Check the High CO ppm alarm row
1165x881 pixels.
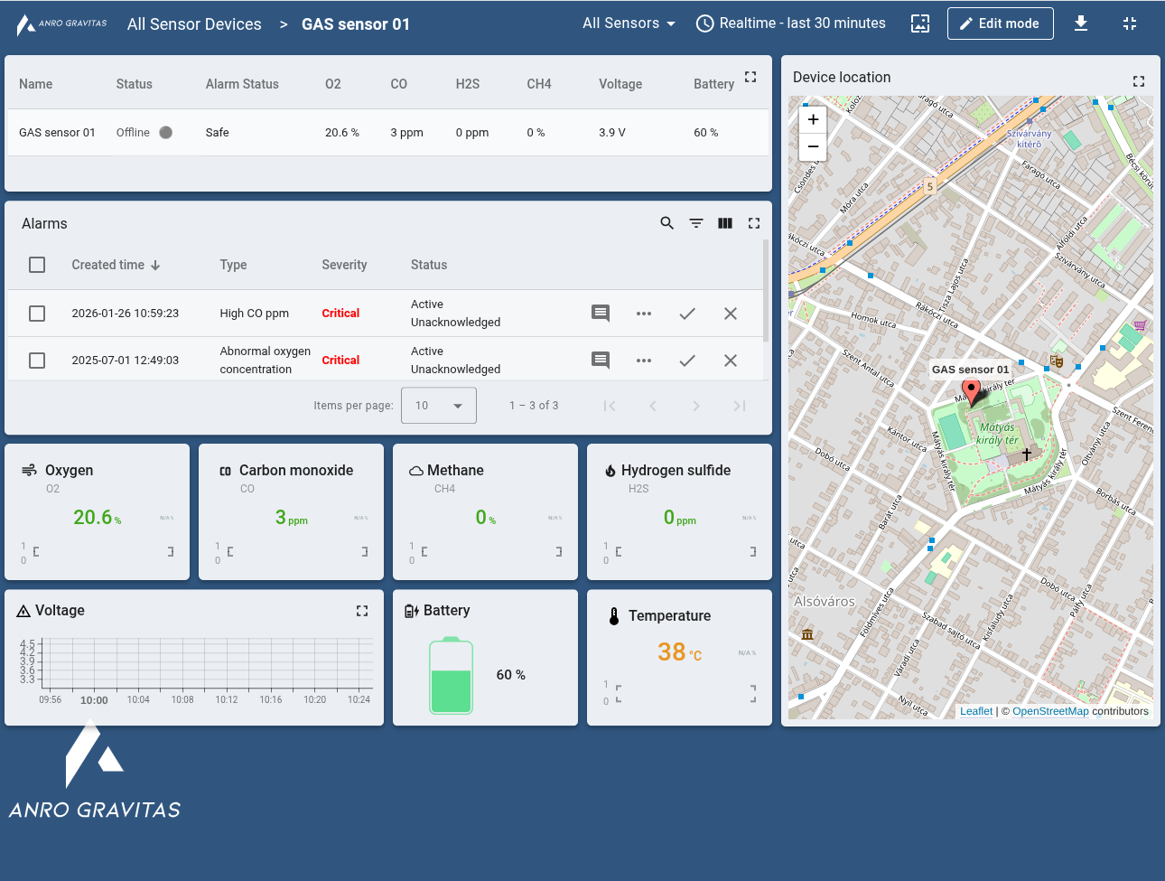point(37,314)
